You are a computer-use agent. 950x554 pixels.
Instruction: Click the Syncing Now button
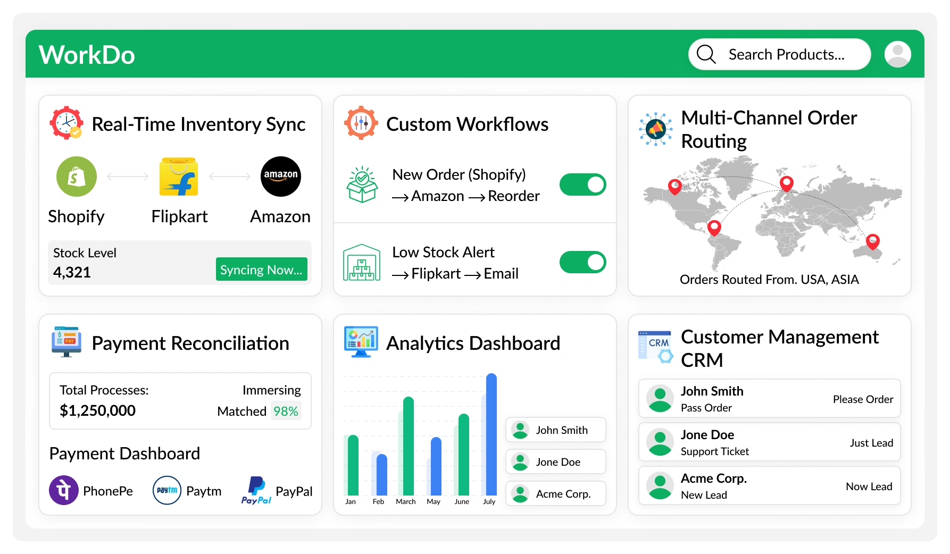point(261,270)
